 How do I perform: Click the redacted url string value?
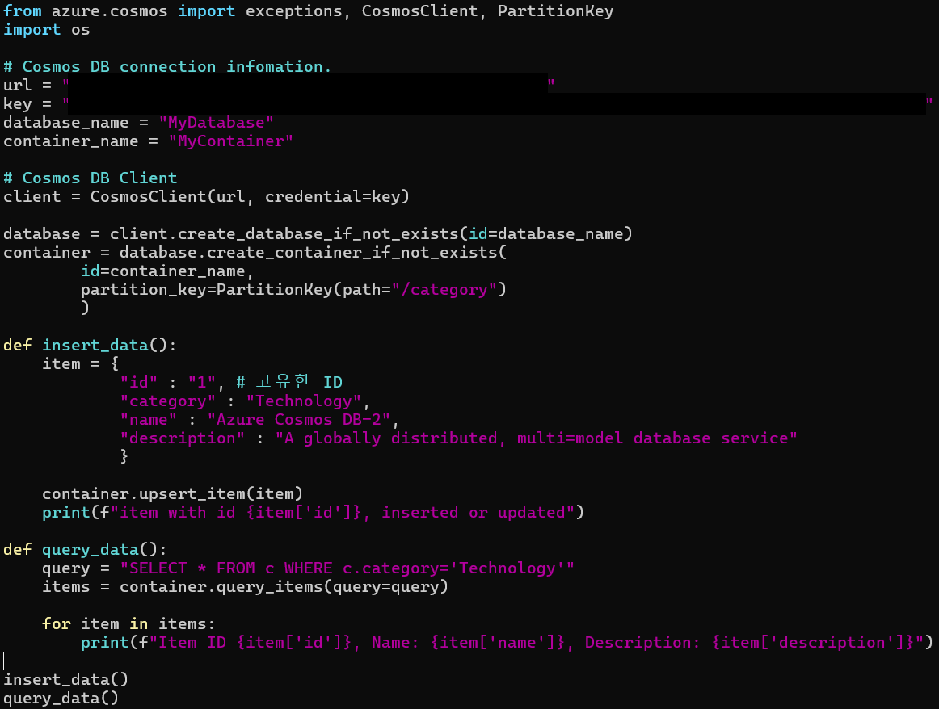point(309,85)
